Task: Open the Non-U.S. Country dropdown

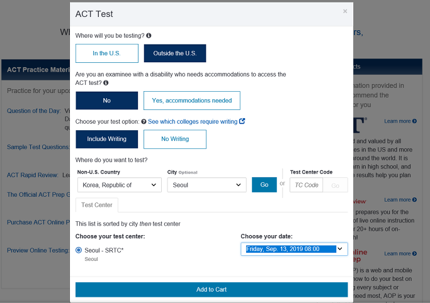Action: [120, 185]
